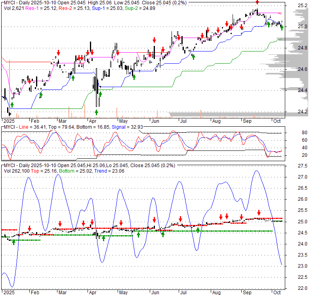
Task: Click the green arrow in mid-July in the bottom panel
Action: coord(198,230)
